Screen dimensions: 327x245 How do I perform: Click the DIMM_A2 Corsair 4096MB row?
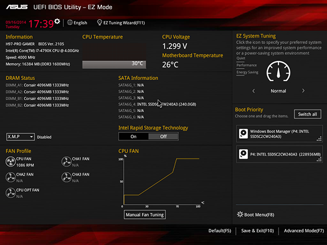37,91
